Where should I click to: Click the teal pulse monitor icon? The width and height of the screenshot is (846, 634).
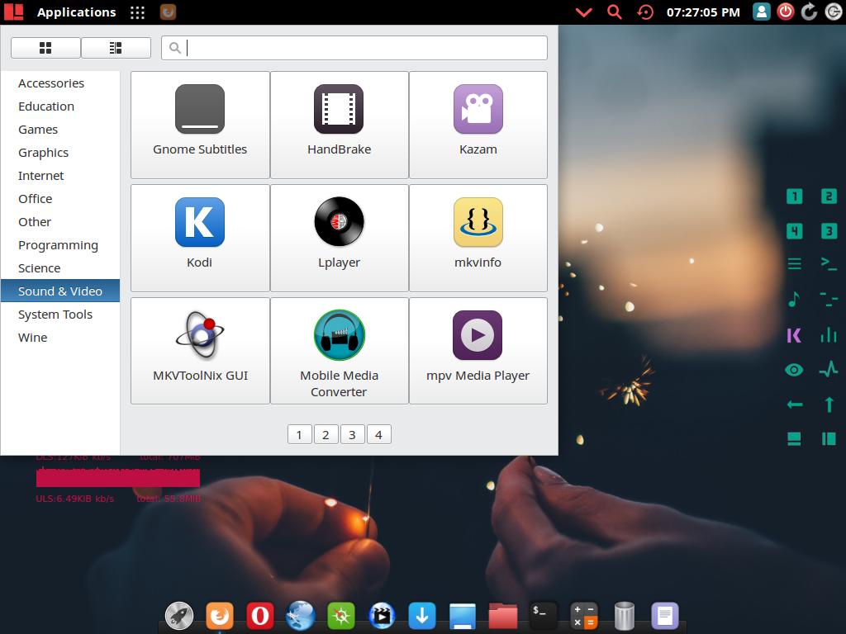(829, 369)
